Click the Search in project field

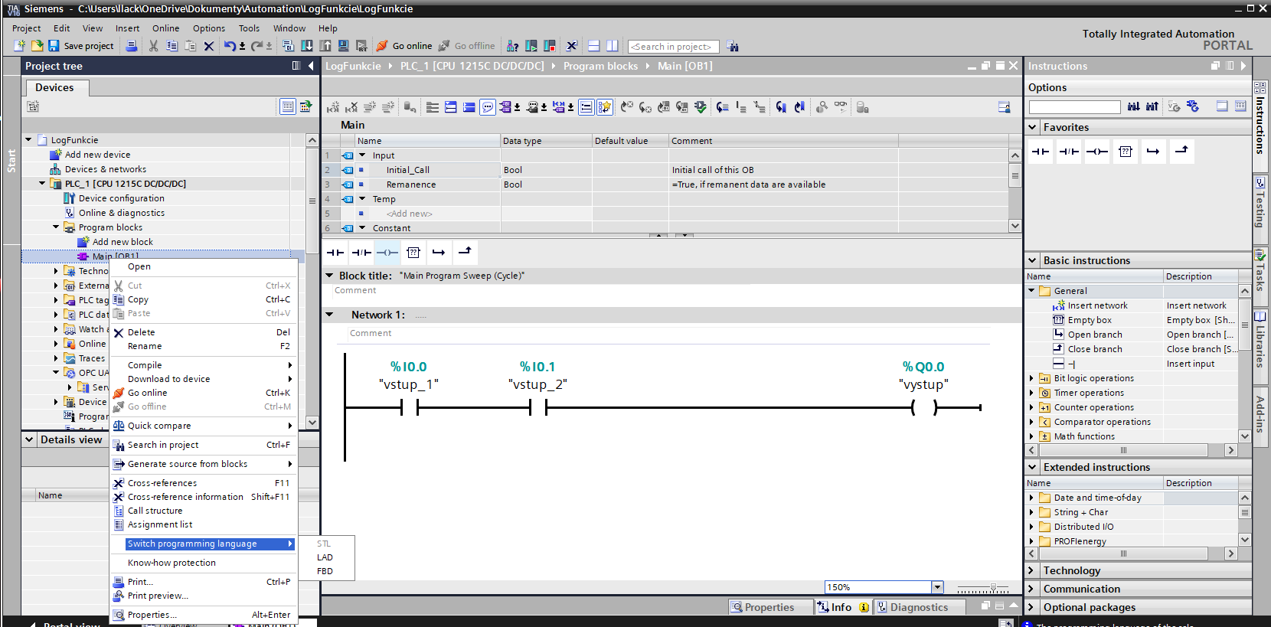[x=673, y=47]
